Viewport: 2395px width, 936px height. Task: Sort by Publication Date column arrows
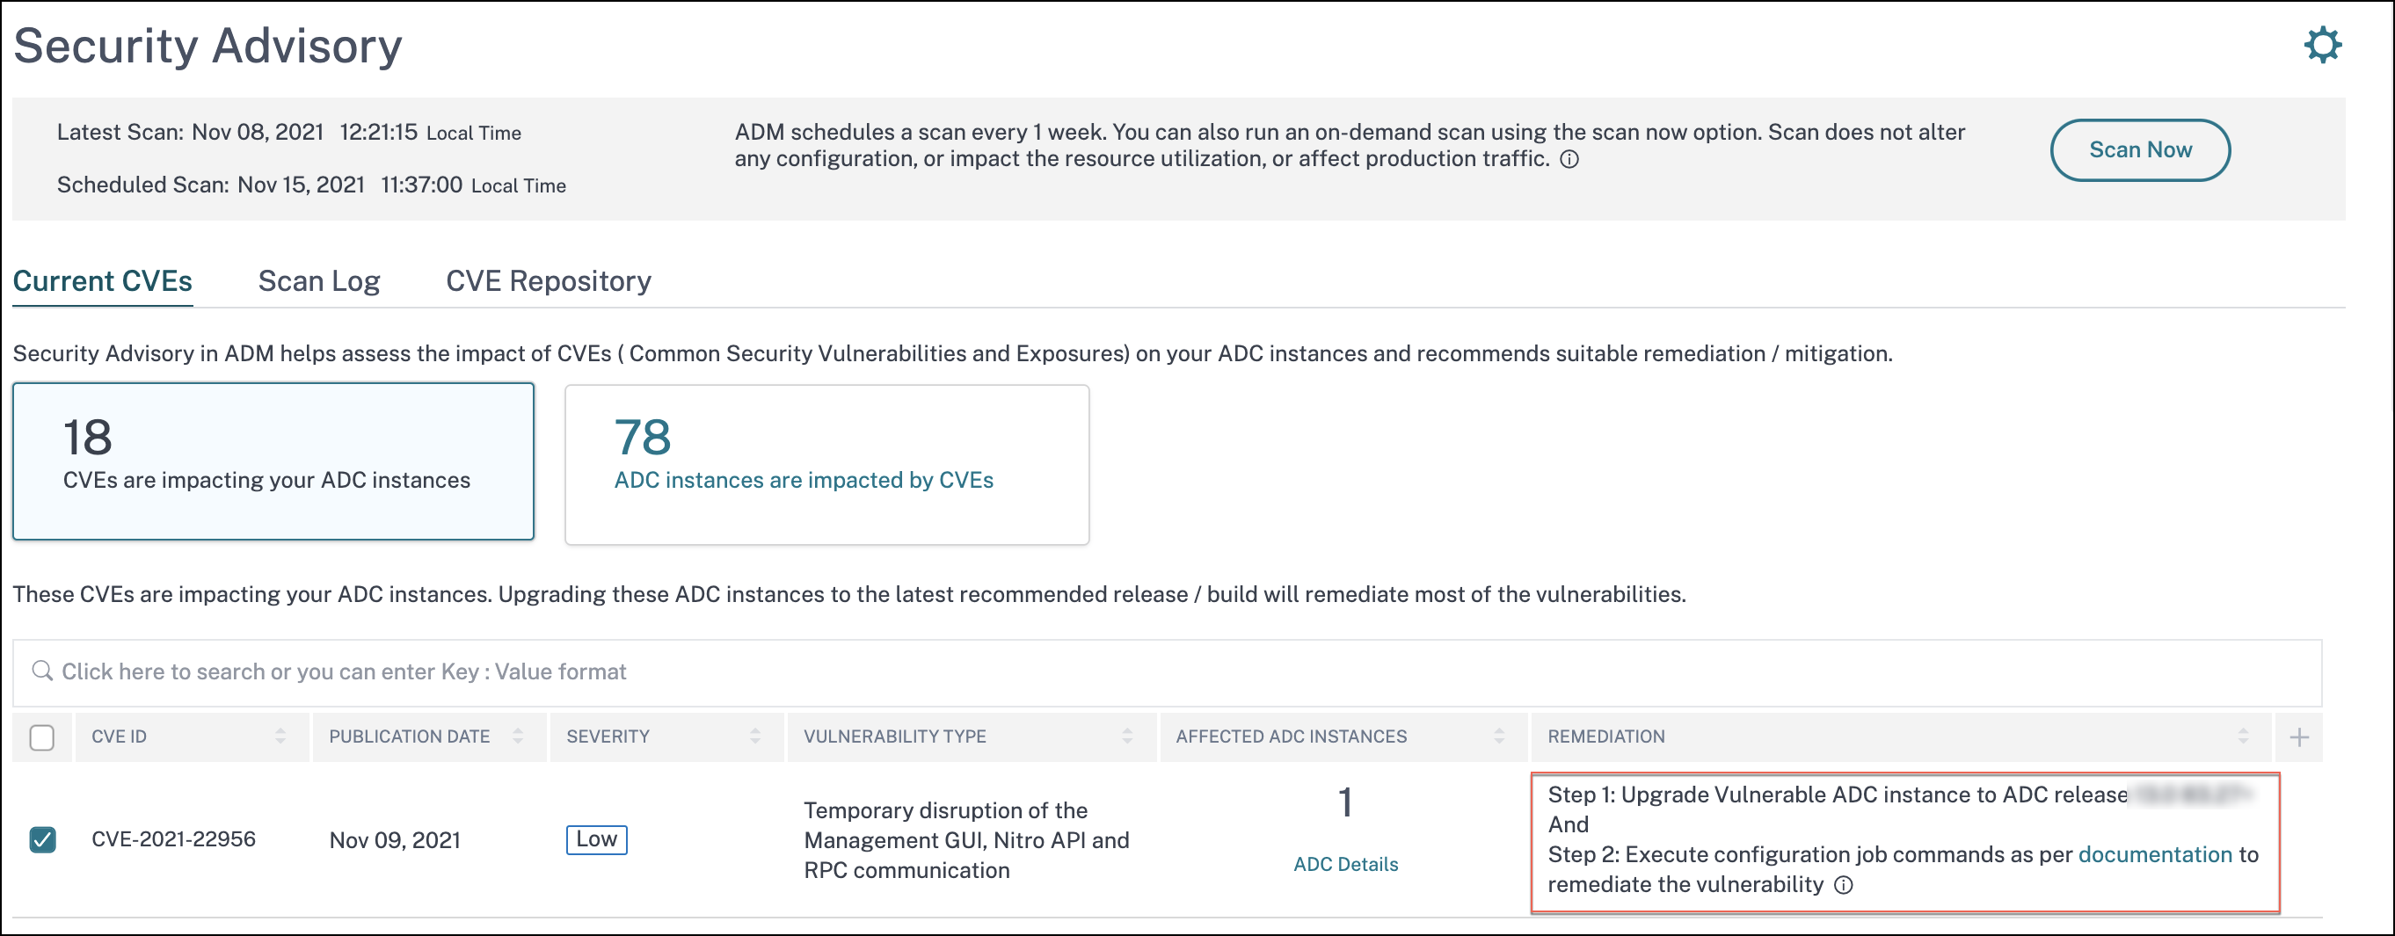[x=518, y=736]
